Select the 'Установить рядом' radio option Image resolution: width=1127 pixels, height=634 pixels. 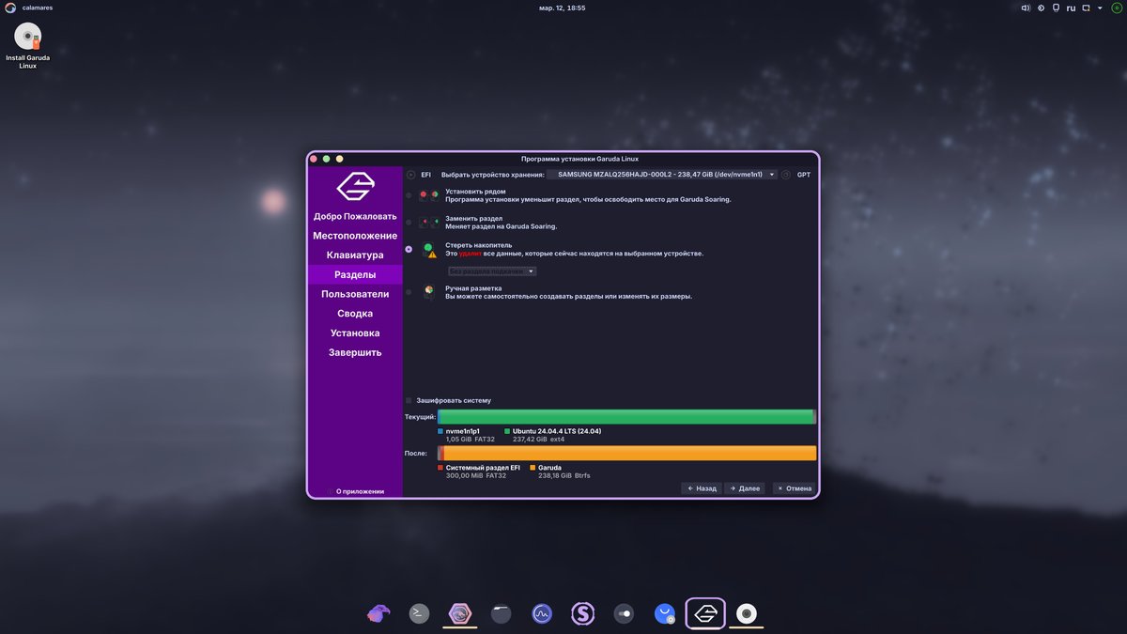coord(409,195)
